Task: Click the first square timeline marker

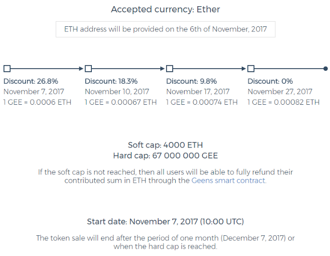Action: (7, 68)
